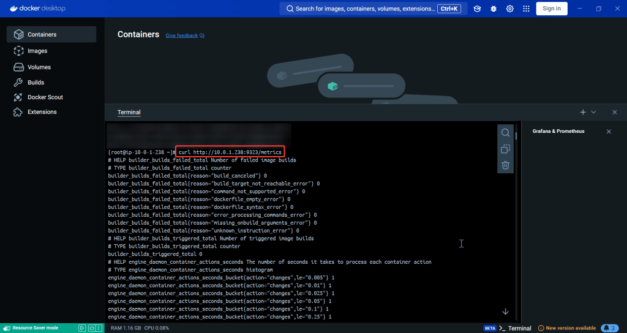
Task: Open the apps grid menu icon
Action: click(525, 9)
